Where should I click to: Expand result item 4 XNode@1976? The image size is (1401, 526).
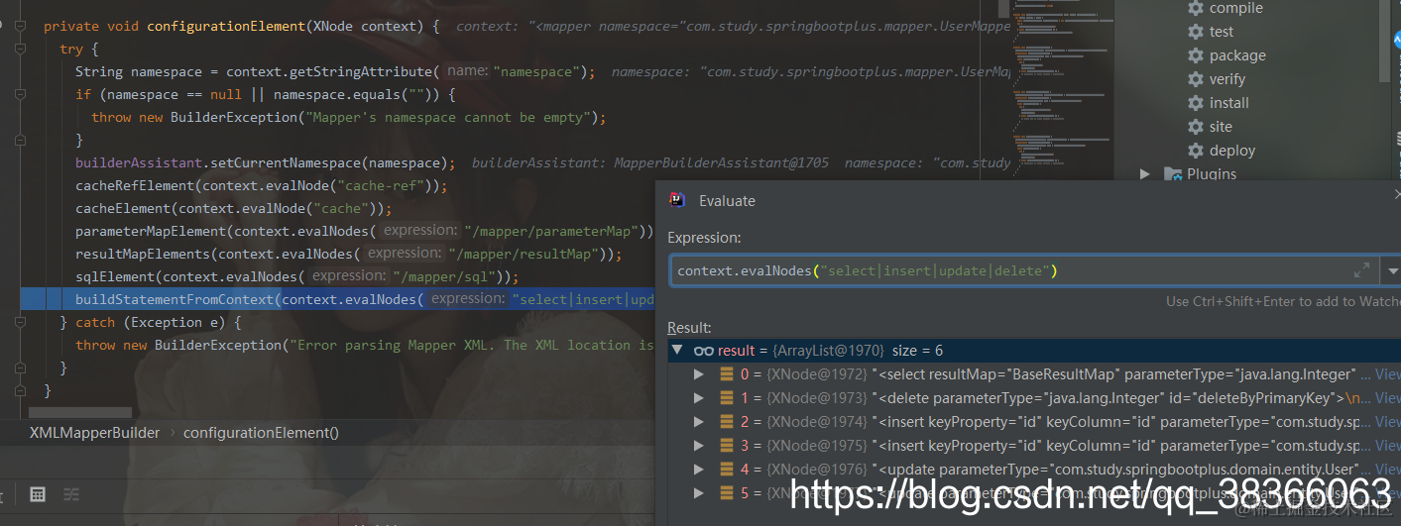tap(699, 470)
